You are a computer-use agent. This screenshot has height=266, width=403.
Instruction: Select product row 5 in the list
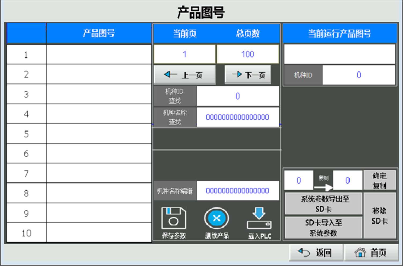99,134
